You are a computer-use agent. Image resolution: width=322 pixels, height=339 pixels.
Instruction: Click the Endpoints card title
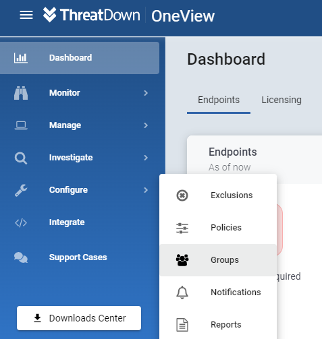coord(233,152)
